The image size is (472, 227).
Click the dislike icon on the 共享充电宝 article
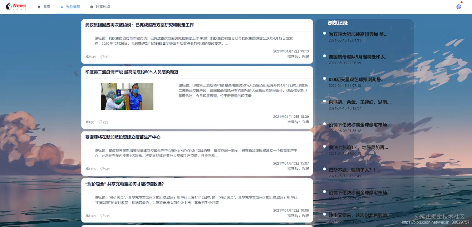pyautogui.click(x=102, y=215)
